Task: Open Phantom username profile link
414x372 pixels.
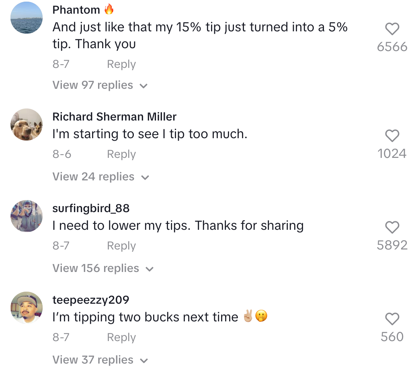Action: (x=76, y=10)
